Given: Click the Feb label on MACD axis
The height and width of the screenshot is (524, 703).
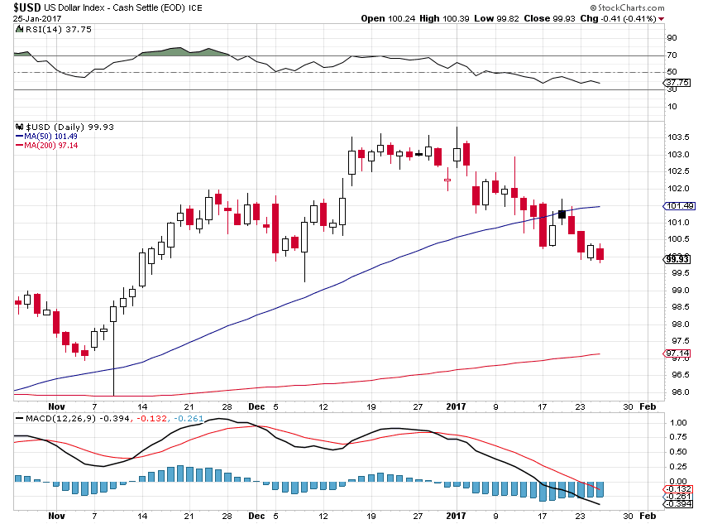Looking at the screenshot, I should click(648, 516).
